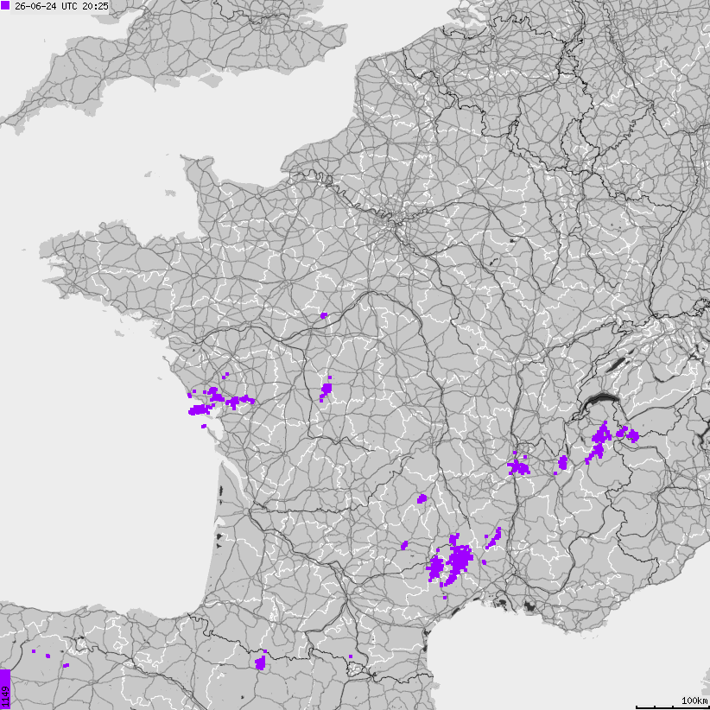Click the purple legend square beside the timestamp
Viewport: 710px width, 710px height.
[5, 5]
